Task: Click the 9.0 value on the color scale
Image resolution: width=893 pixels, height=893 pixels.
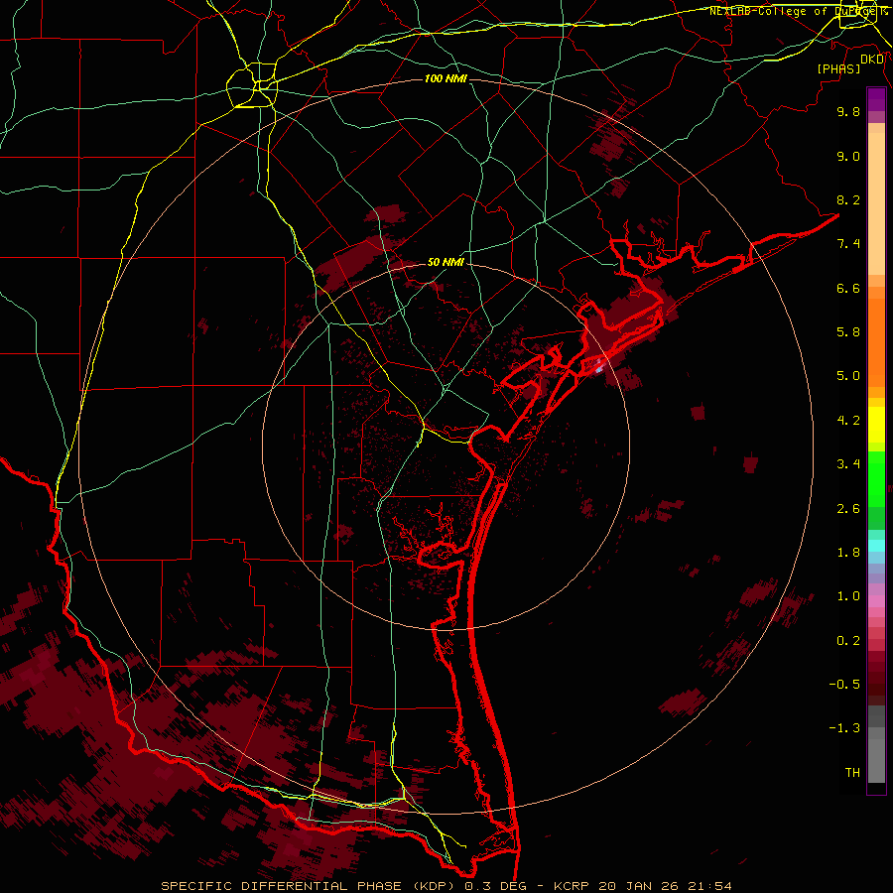Action: coord(848,156)
